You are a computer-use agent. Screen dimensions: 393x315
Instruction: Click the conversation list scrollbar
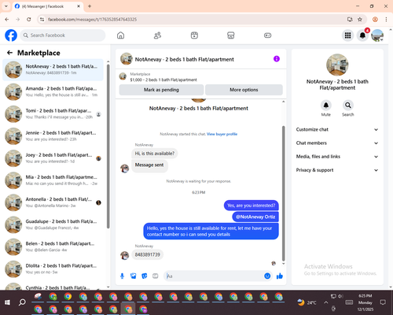click(x=108, y=146)
